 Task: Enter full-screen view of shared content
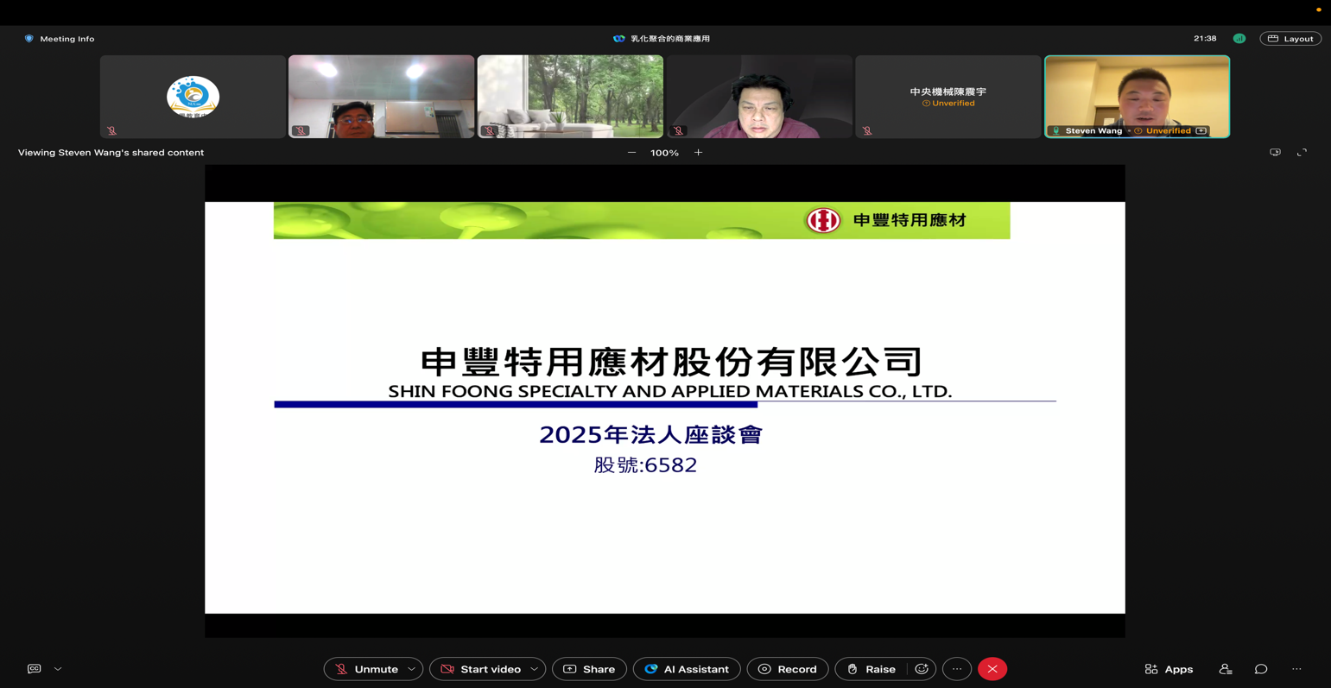tap(1302, 152)
